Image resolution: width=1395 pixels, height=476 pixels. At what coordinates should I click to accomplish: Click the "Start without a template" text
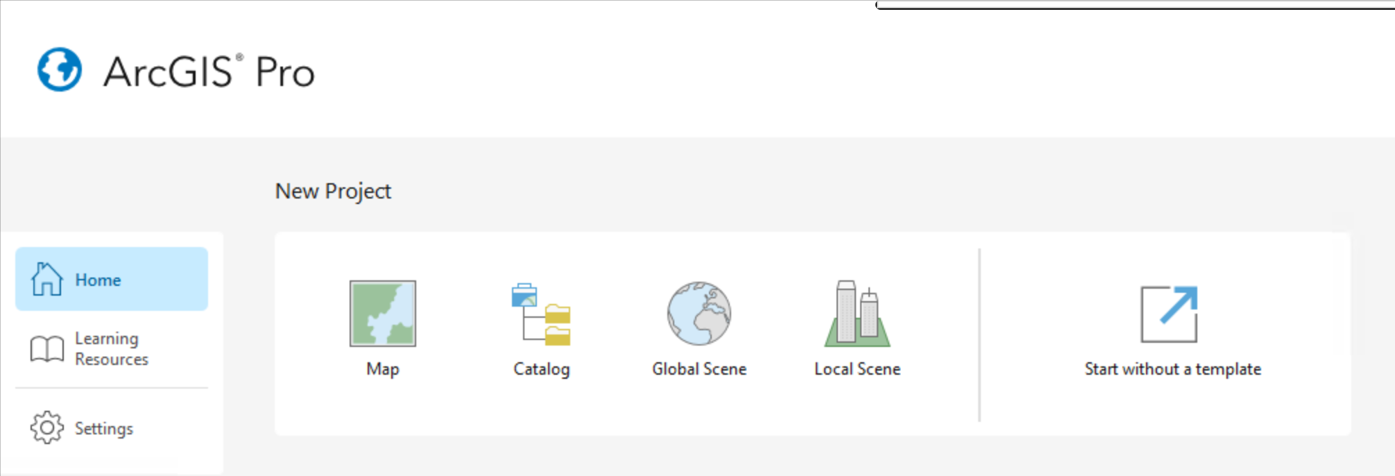tap(1172, 369)
